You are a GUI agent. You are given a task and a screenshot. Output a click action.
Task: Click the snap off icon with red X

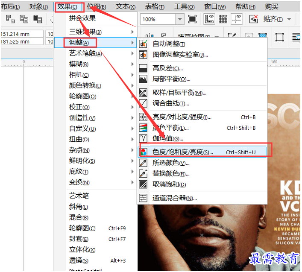pyautogui.click(x=253, y=19)
